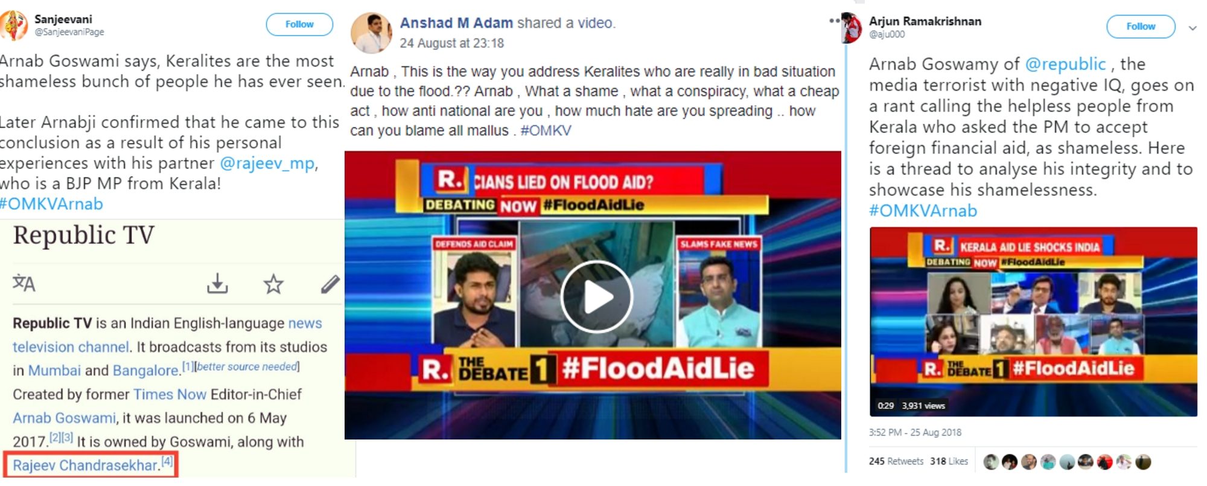The width and height of the screenshot is (1207, 486).
Task: Open the @republic mention link
Action: pyautogui.click(x=1065, y=64)
